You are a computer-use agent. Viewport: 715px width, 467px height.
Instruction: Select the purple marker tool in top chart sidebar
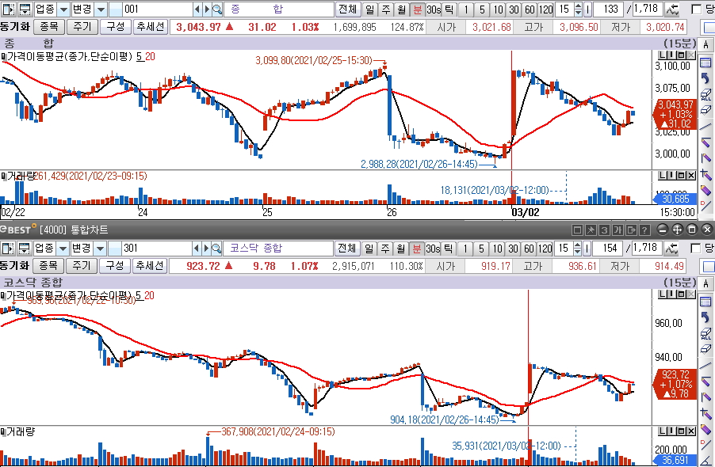click(705, 190)
